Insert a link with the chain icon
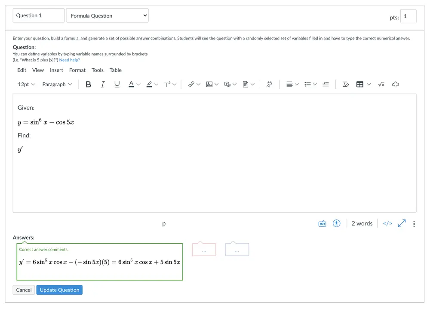This screenshot has width=430, height=309. (191, 84)
